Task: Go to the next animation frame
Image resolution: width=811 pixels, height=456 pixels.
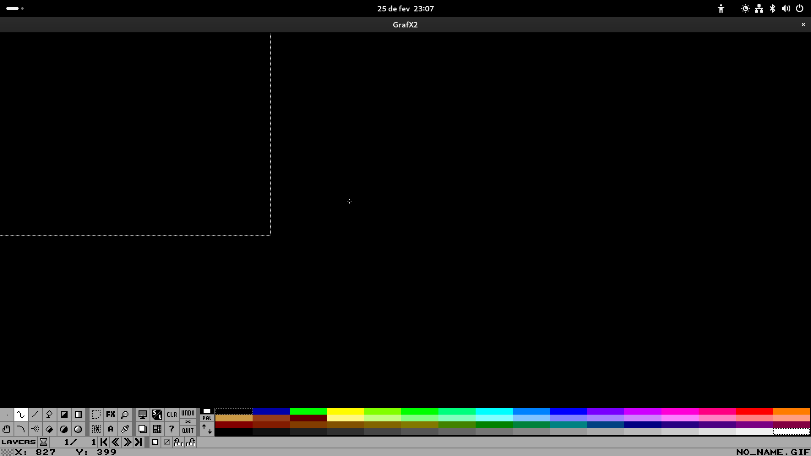Action: (127, 442)
